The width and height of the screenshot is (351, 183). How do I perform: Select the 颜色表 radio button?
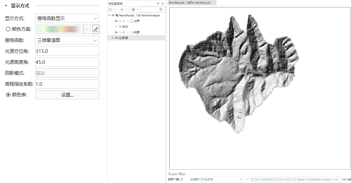8,95
